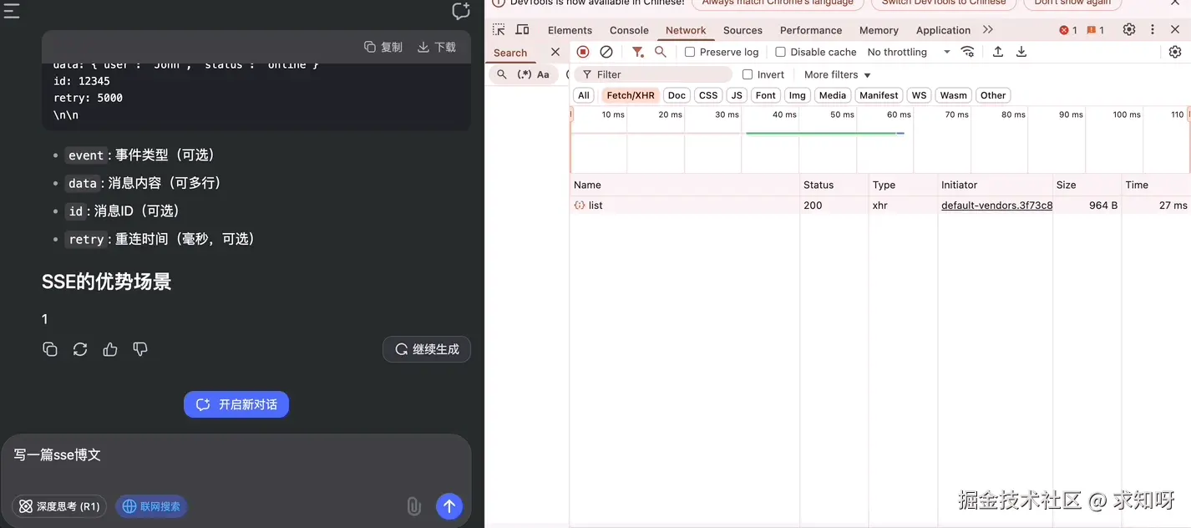Select the list request row

(880, 206)
